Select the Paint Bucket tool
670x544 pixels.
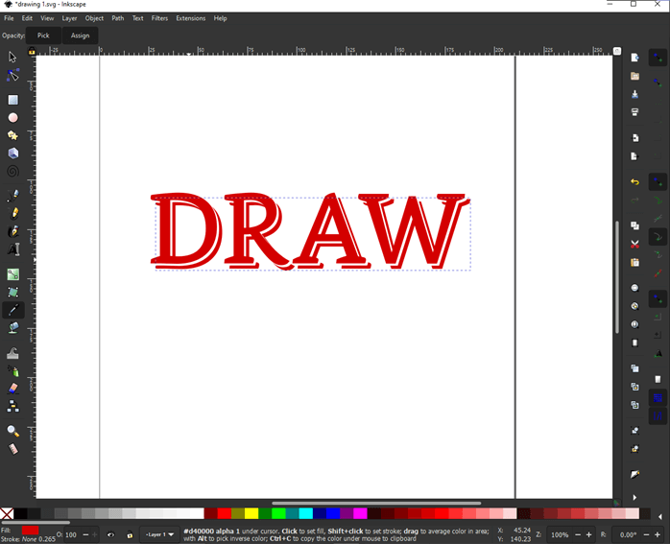click(12, 328)
